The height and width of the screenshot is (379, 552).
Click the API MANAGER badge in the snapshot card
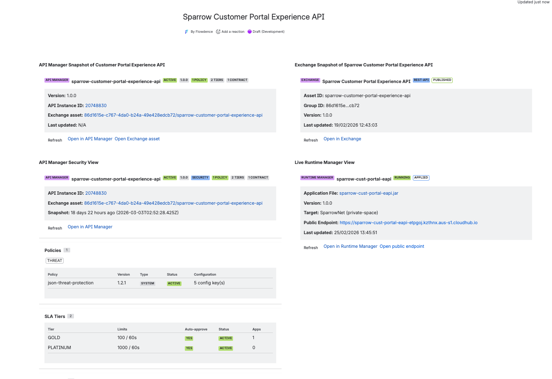[x=56, y=80]
